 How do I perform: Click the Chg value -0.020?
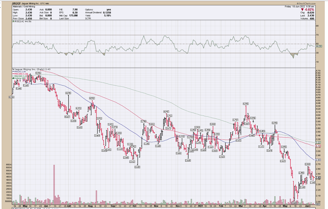[x=310, y=13]
